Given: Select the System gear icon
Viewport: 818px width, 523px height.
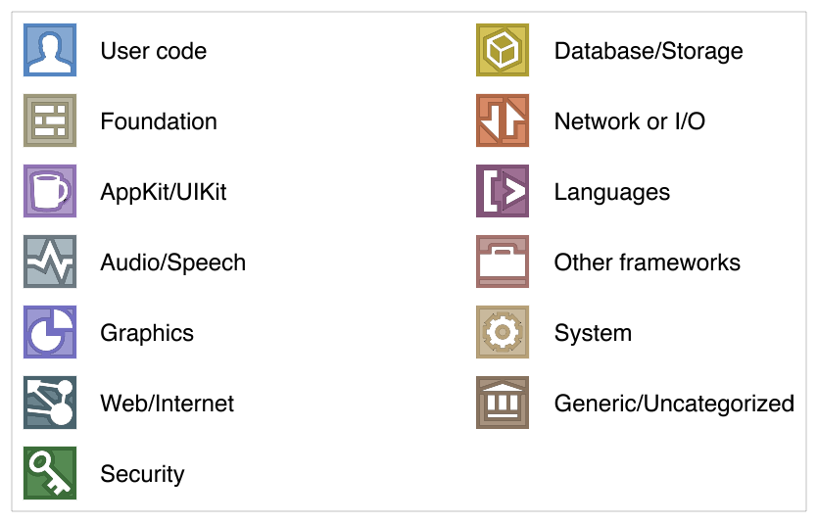Looking at the screenshot, I should click(503, 332).
